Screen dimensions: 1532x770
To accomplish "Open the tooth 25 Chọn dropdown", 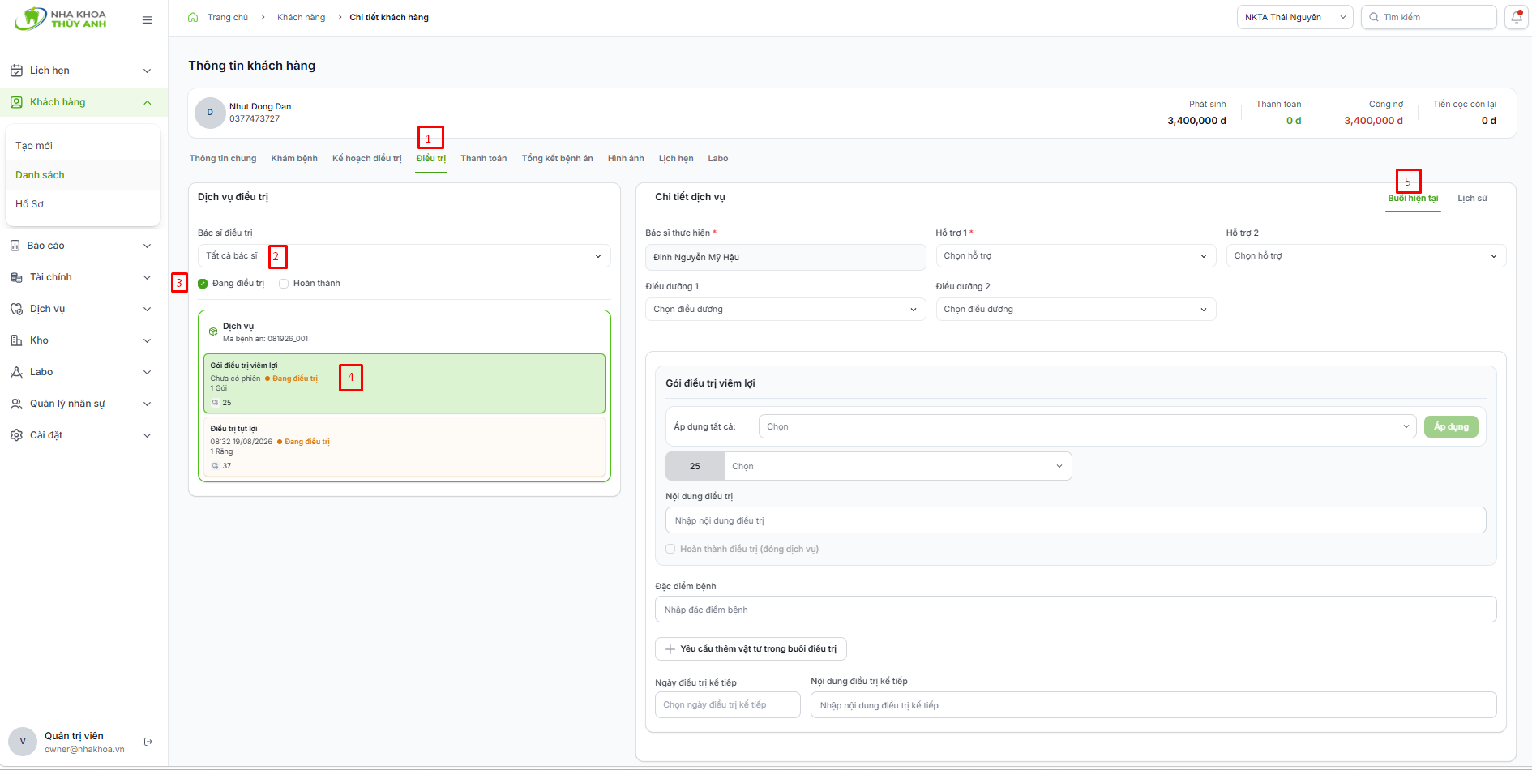I will tap(897, 466).
